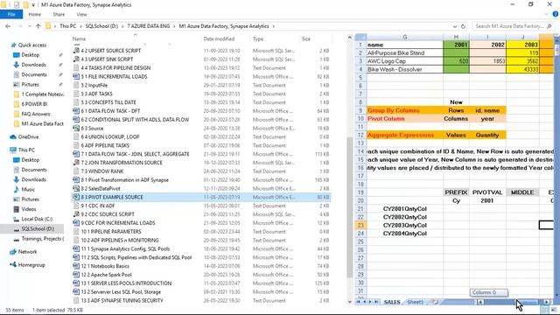
Task: Select the green 2001 header cell
Action: (x=456, y=45)
